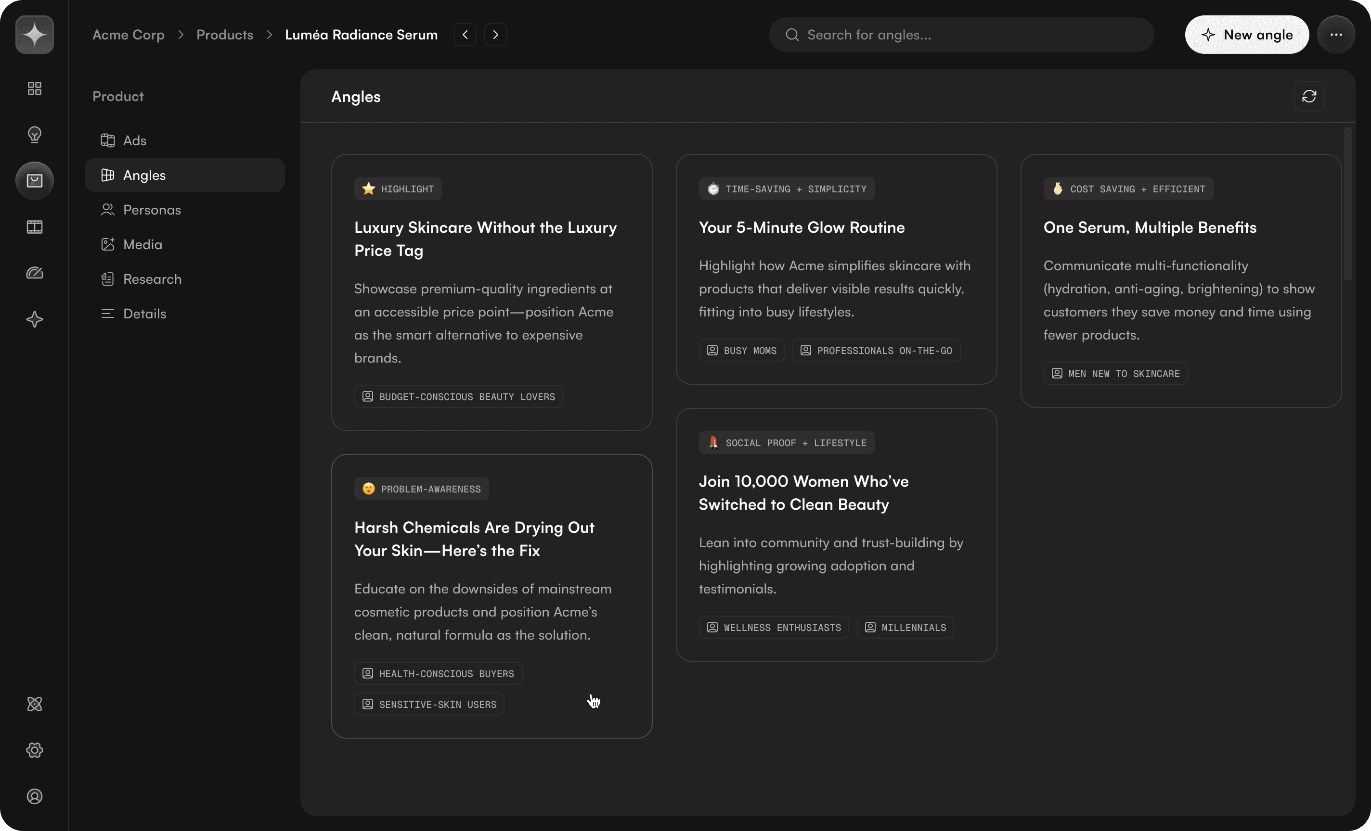Open Media in the Product menu
1371x831 pixels.
185,245
